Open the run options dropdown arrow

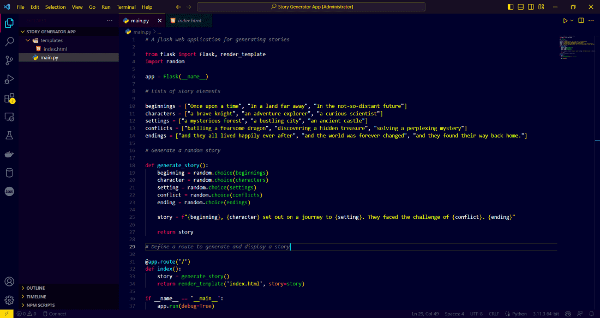[x=572, y=21]
